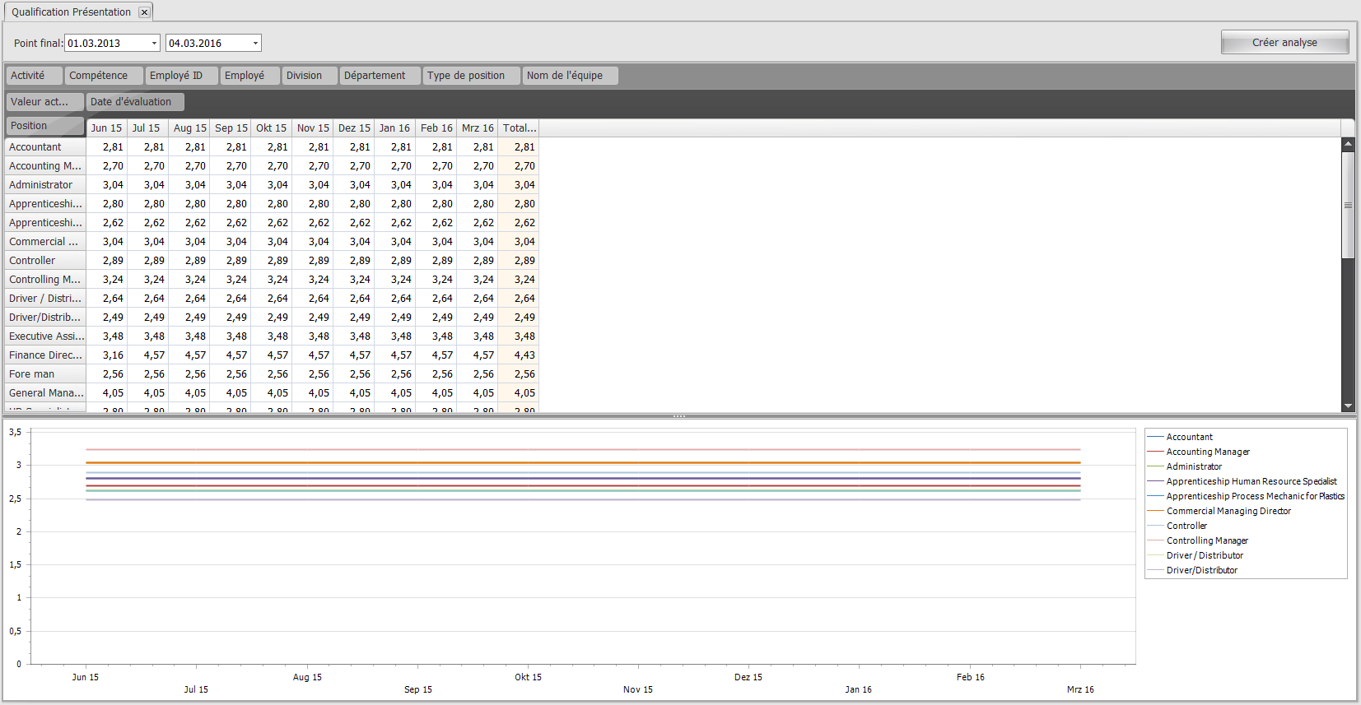Select the Qualification Présentation tab

71,12
